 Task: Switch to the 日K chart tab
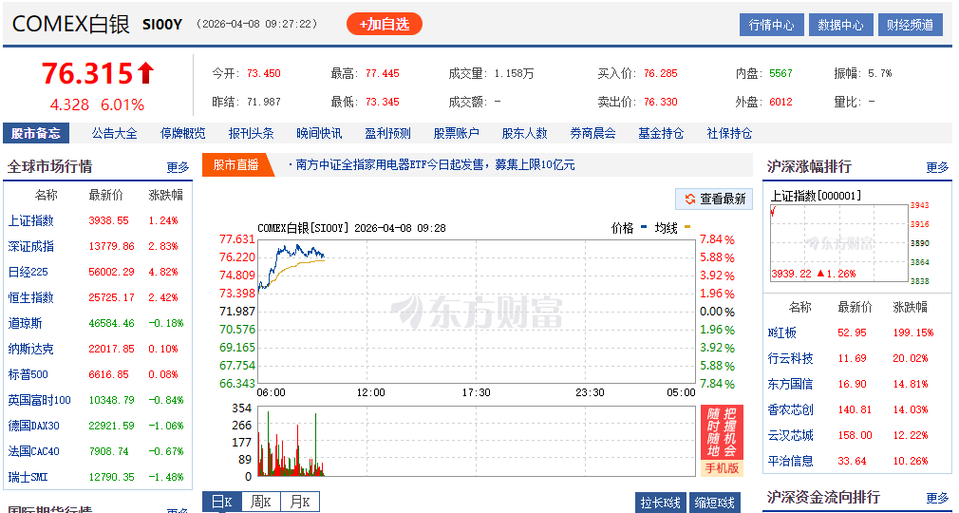[x=221, y=503]
